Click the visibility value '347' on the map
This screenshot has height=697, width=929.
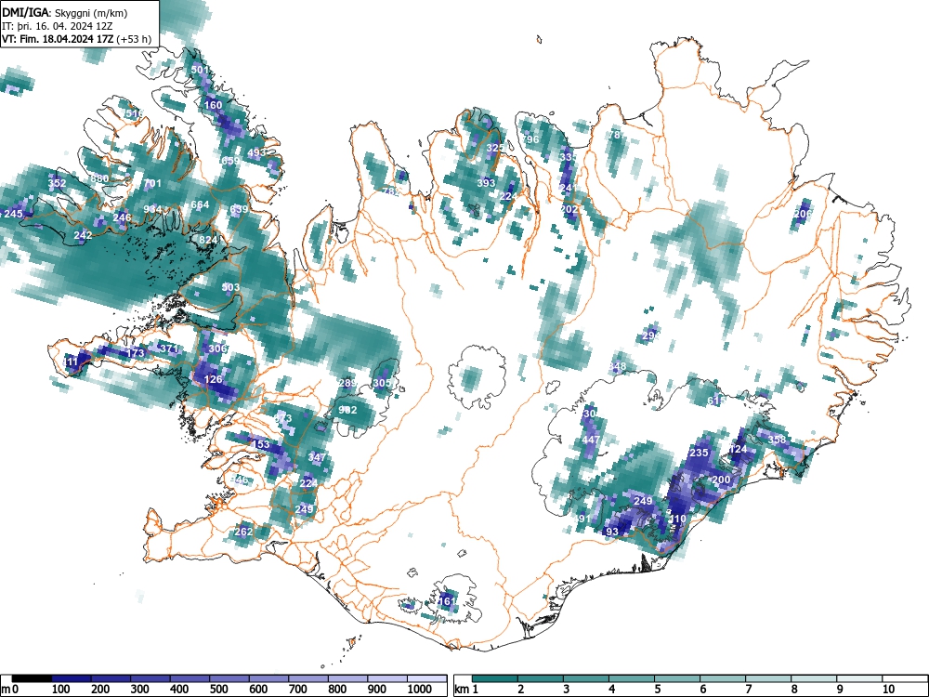coord(317,457)
